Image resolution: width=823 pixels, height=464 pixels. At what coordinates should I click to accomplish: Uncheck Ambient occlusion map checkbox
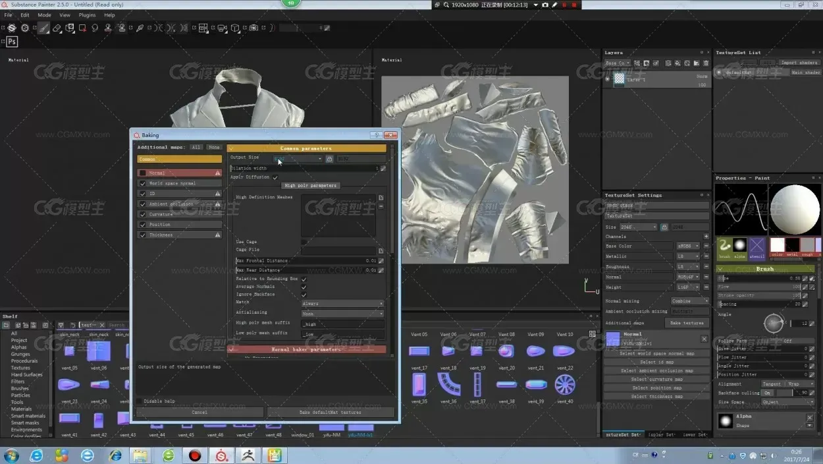pyautogui.click(x=142, y=204)
